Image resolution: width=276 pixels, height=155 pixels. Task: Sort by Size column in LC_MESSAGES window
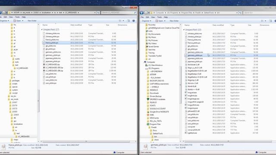tap(107, 25)
